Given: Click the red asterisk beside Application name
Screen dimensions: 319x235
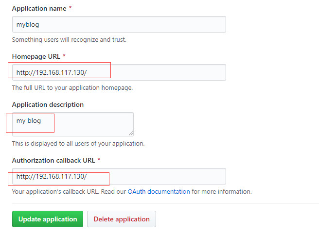Looking at the screenshot, I should (x=70, y=8).
